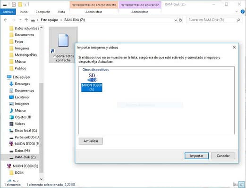246x188 pixels.
Task: Go up one folder level
Action: point(26,20)
